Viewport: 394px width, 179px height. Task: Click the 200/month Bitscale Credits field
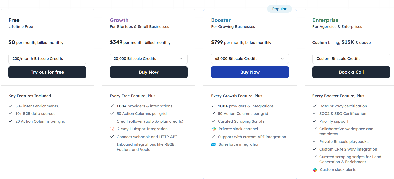47,59
